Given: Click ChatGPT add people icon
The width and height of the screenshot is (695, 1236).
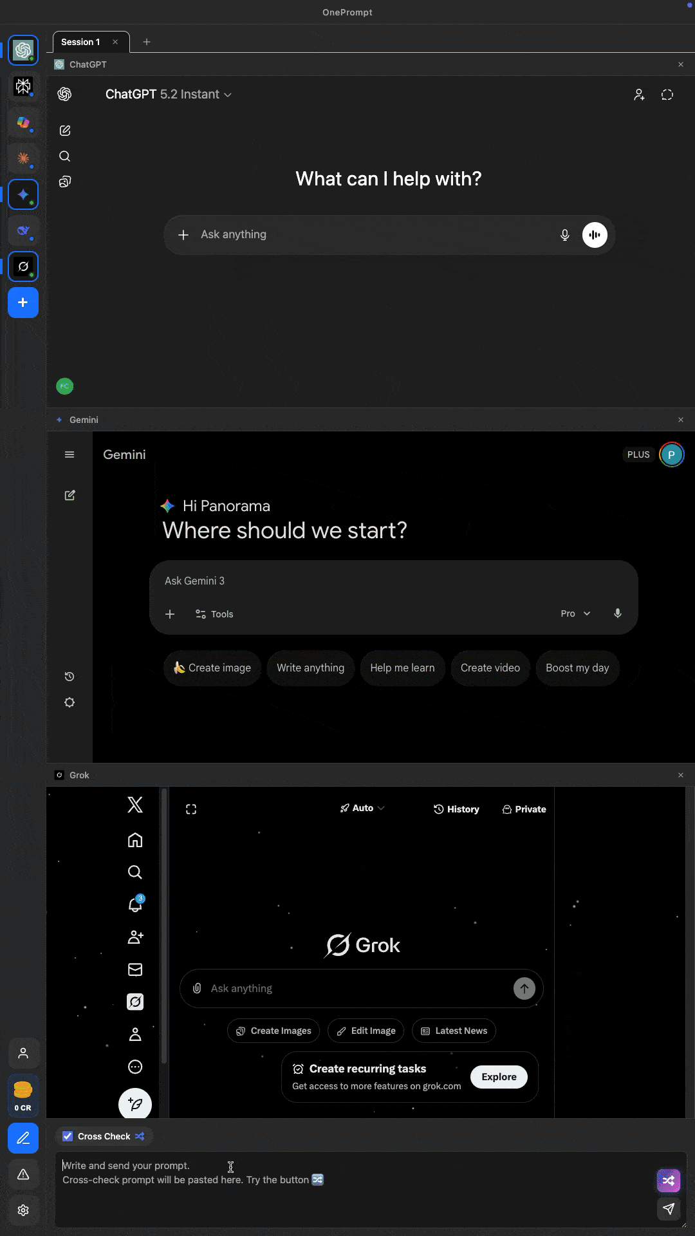Looking at the screenshot, I should (x=639, y=95).
